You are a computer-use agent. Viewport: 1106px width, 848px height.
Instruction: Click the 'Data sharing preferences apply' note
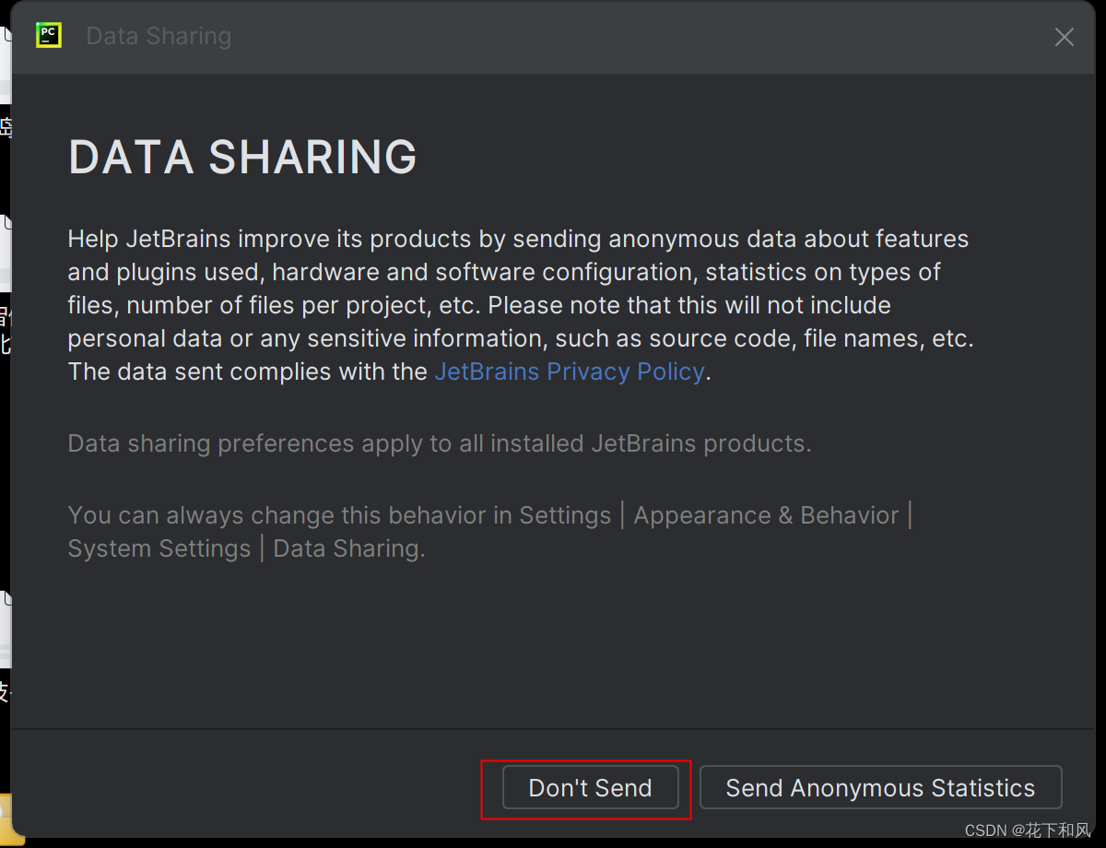439,443
